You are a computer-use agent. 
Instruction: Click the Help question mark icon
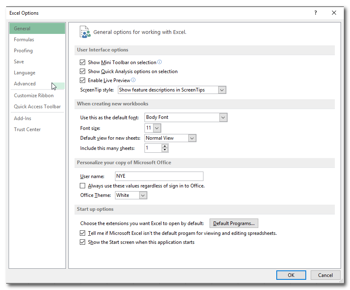click(315, 13)
